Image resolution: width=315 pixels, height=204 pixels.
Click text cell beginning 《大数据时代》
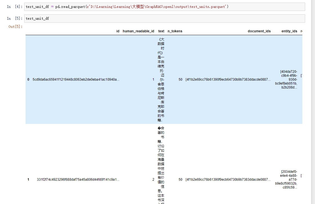[161, 80]
